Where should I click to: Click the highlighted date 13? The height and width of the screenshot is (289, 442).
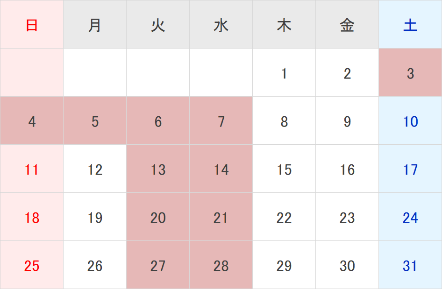[x=158, y=169]
